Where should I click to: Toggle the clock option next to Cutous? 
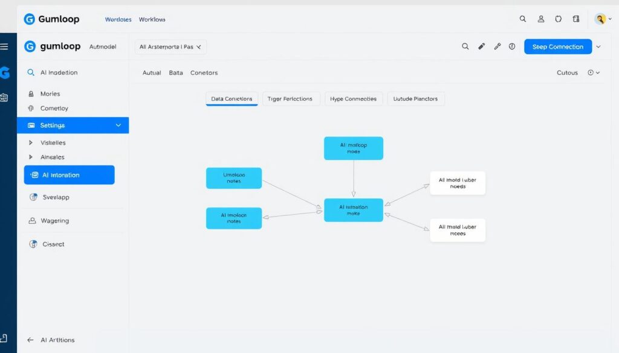point(590,72)
